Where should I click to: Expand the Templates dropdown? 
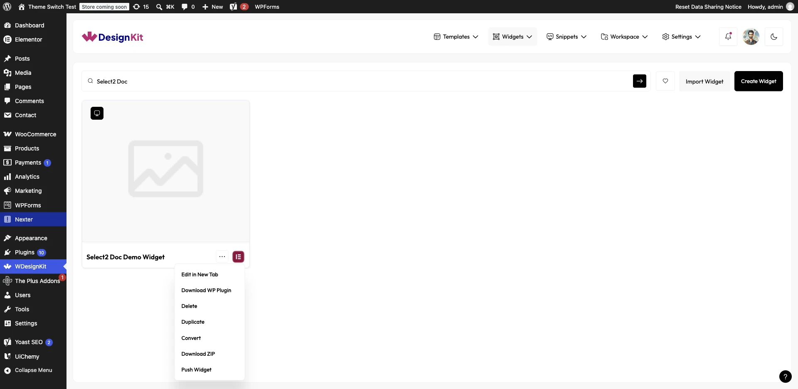click(x=456, y=37)
